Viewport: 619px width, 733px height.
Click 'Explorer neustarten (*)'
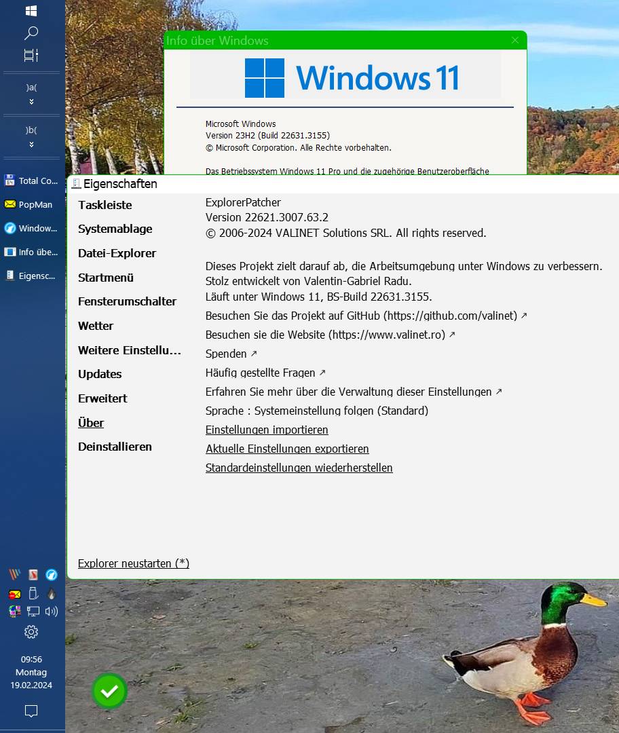(x=134, y=563)
